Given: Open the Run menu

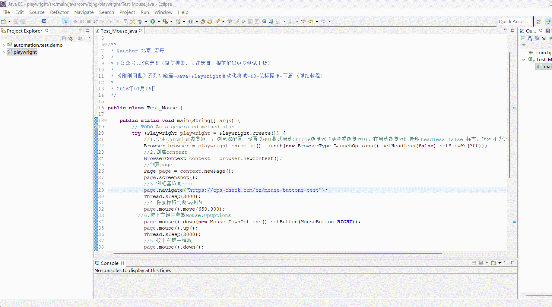Looking at the screenshot, I should [145, 12].
